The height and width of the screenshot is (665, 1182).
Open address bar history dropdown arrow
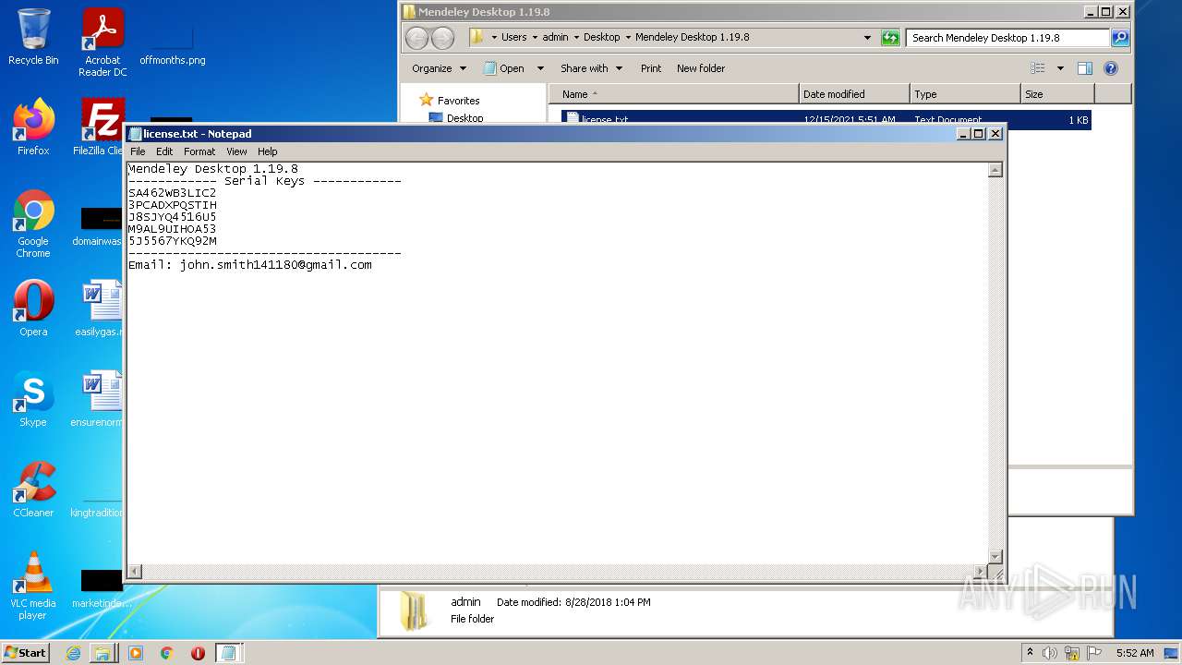[x=867, y=38]
